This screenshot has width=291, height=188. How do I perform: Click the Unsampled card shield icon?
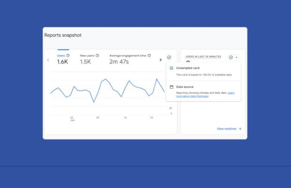(172, 68)
